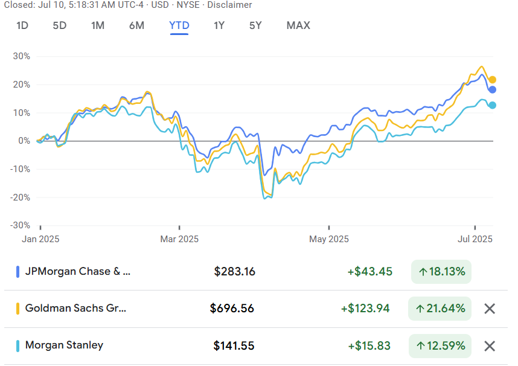Image resolution: width=518 pixels, height=366 pixels.
Task: Click the -30% axis label
Action: click(x=20, y=225)
